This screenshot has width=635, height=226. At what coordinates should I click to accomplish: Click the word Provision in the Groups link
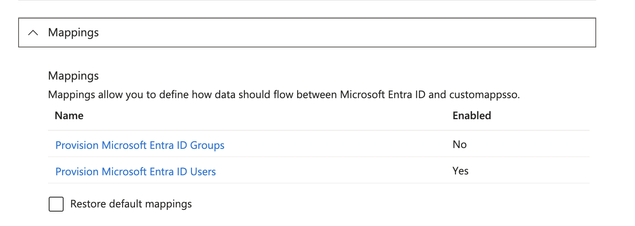point(77,145)
